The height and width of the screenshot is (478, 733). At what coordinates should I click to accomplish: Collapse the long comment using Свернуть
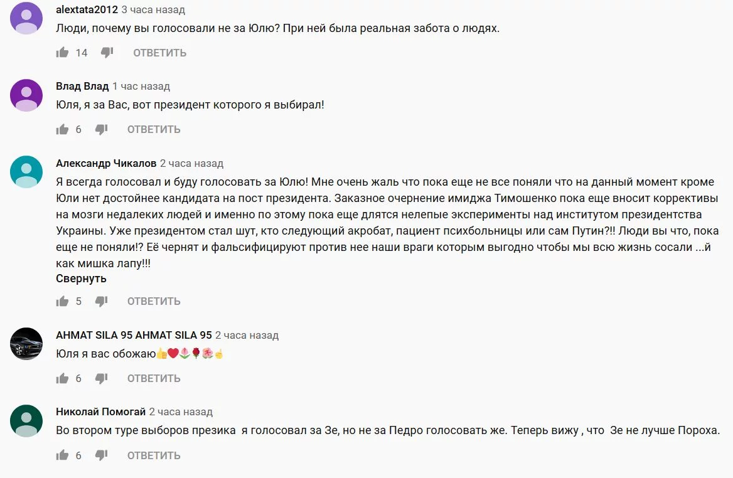click(80, 278)
